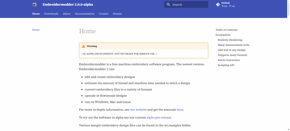Viewport: 290px width, 131px height.
Task: Click the orange warning triangle icon
Action: (x=83, y=46)
